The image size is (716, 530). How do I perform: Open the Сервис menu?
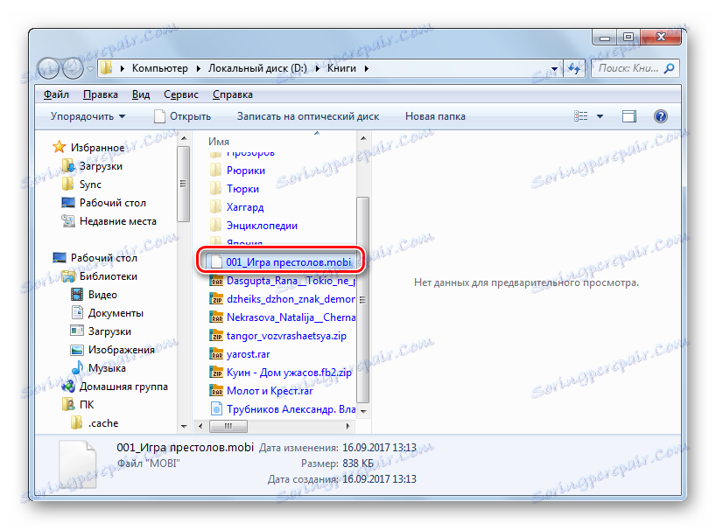point(181,94)
